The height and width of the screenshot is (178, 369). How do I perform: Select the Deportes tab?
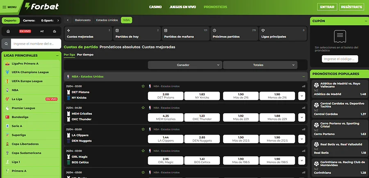(11, 20)
